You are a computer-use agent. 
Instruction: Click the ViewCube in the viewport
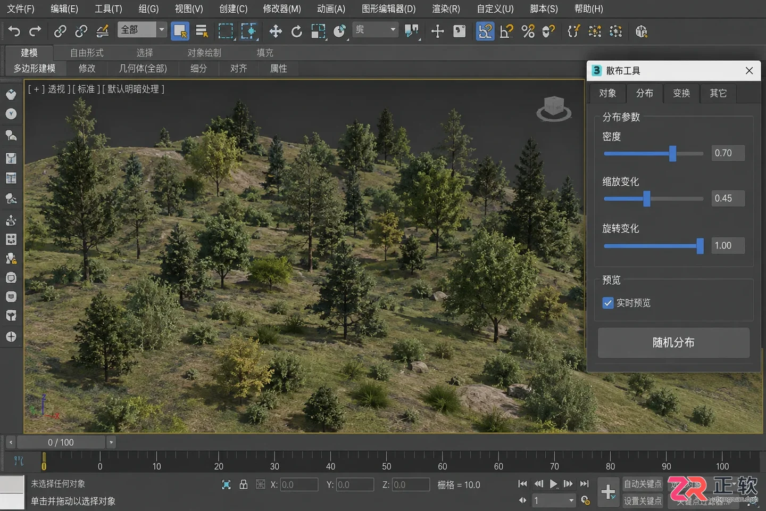click(x=554, y=109)
